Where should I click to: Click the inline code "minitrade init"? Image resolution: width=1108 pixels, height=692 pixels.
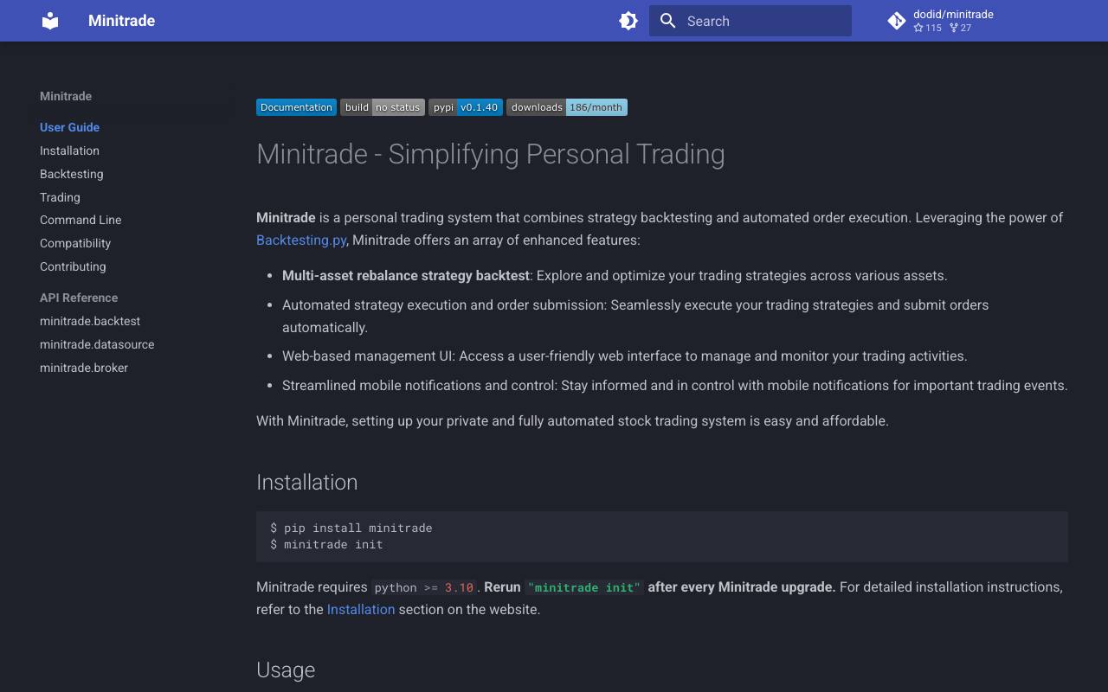[x=584, y=587]
